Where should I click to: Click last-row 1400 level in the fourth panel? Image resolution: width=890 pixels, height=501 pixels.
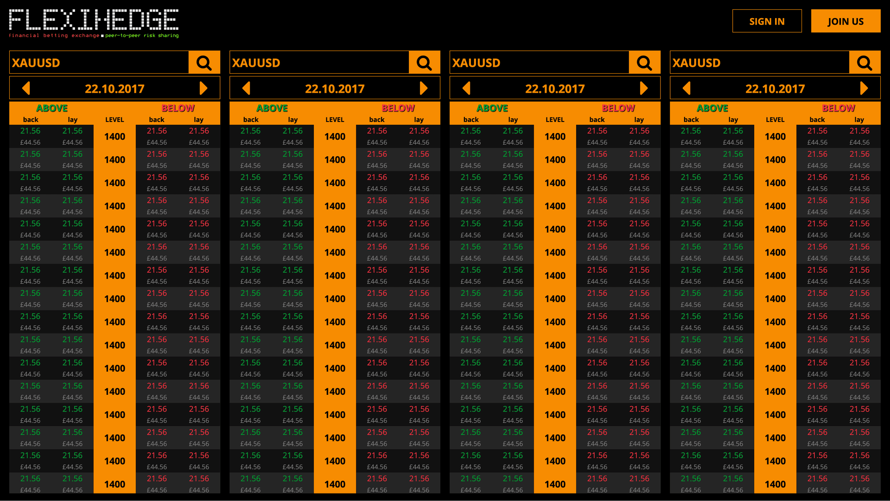tap(775, 484)
